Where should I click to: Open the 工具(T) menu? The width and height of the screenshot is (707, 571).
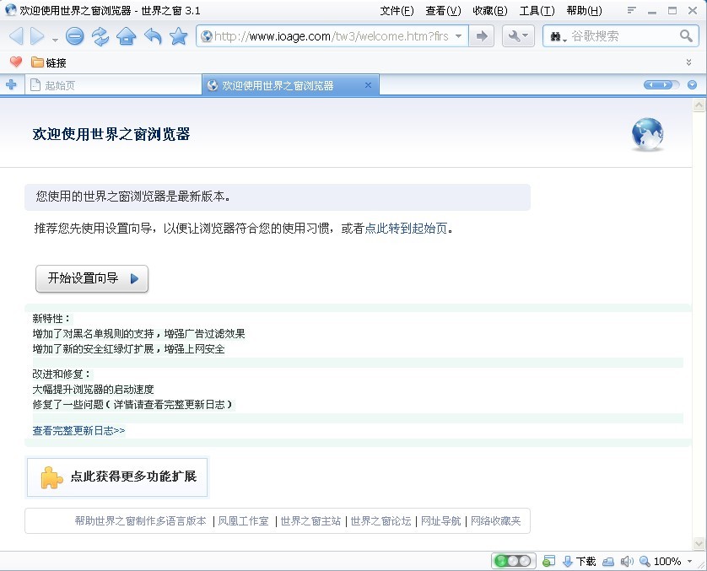[x=537, y=11]
